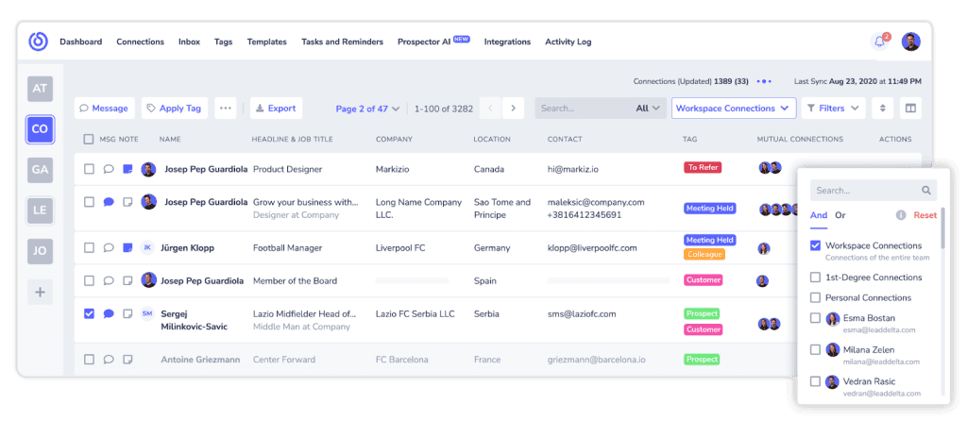Click the sync status three dots
The width and height of the screenshot is (967, 421).
coord(764,81)
